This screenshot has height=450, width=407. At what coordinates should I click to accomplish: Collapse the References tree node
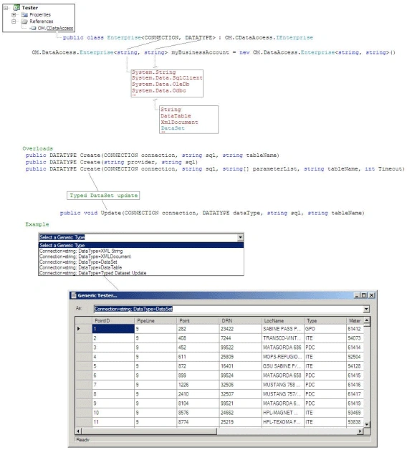(x=14, y=21)
